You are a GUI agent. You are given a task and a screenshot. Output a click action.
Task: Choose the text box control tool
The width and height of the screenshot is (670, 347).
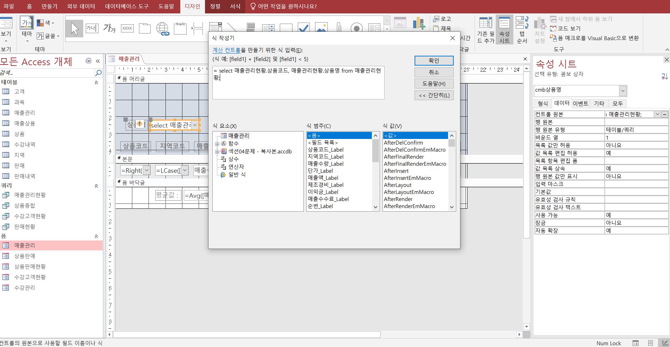(92, 28)
